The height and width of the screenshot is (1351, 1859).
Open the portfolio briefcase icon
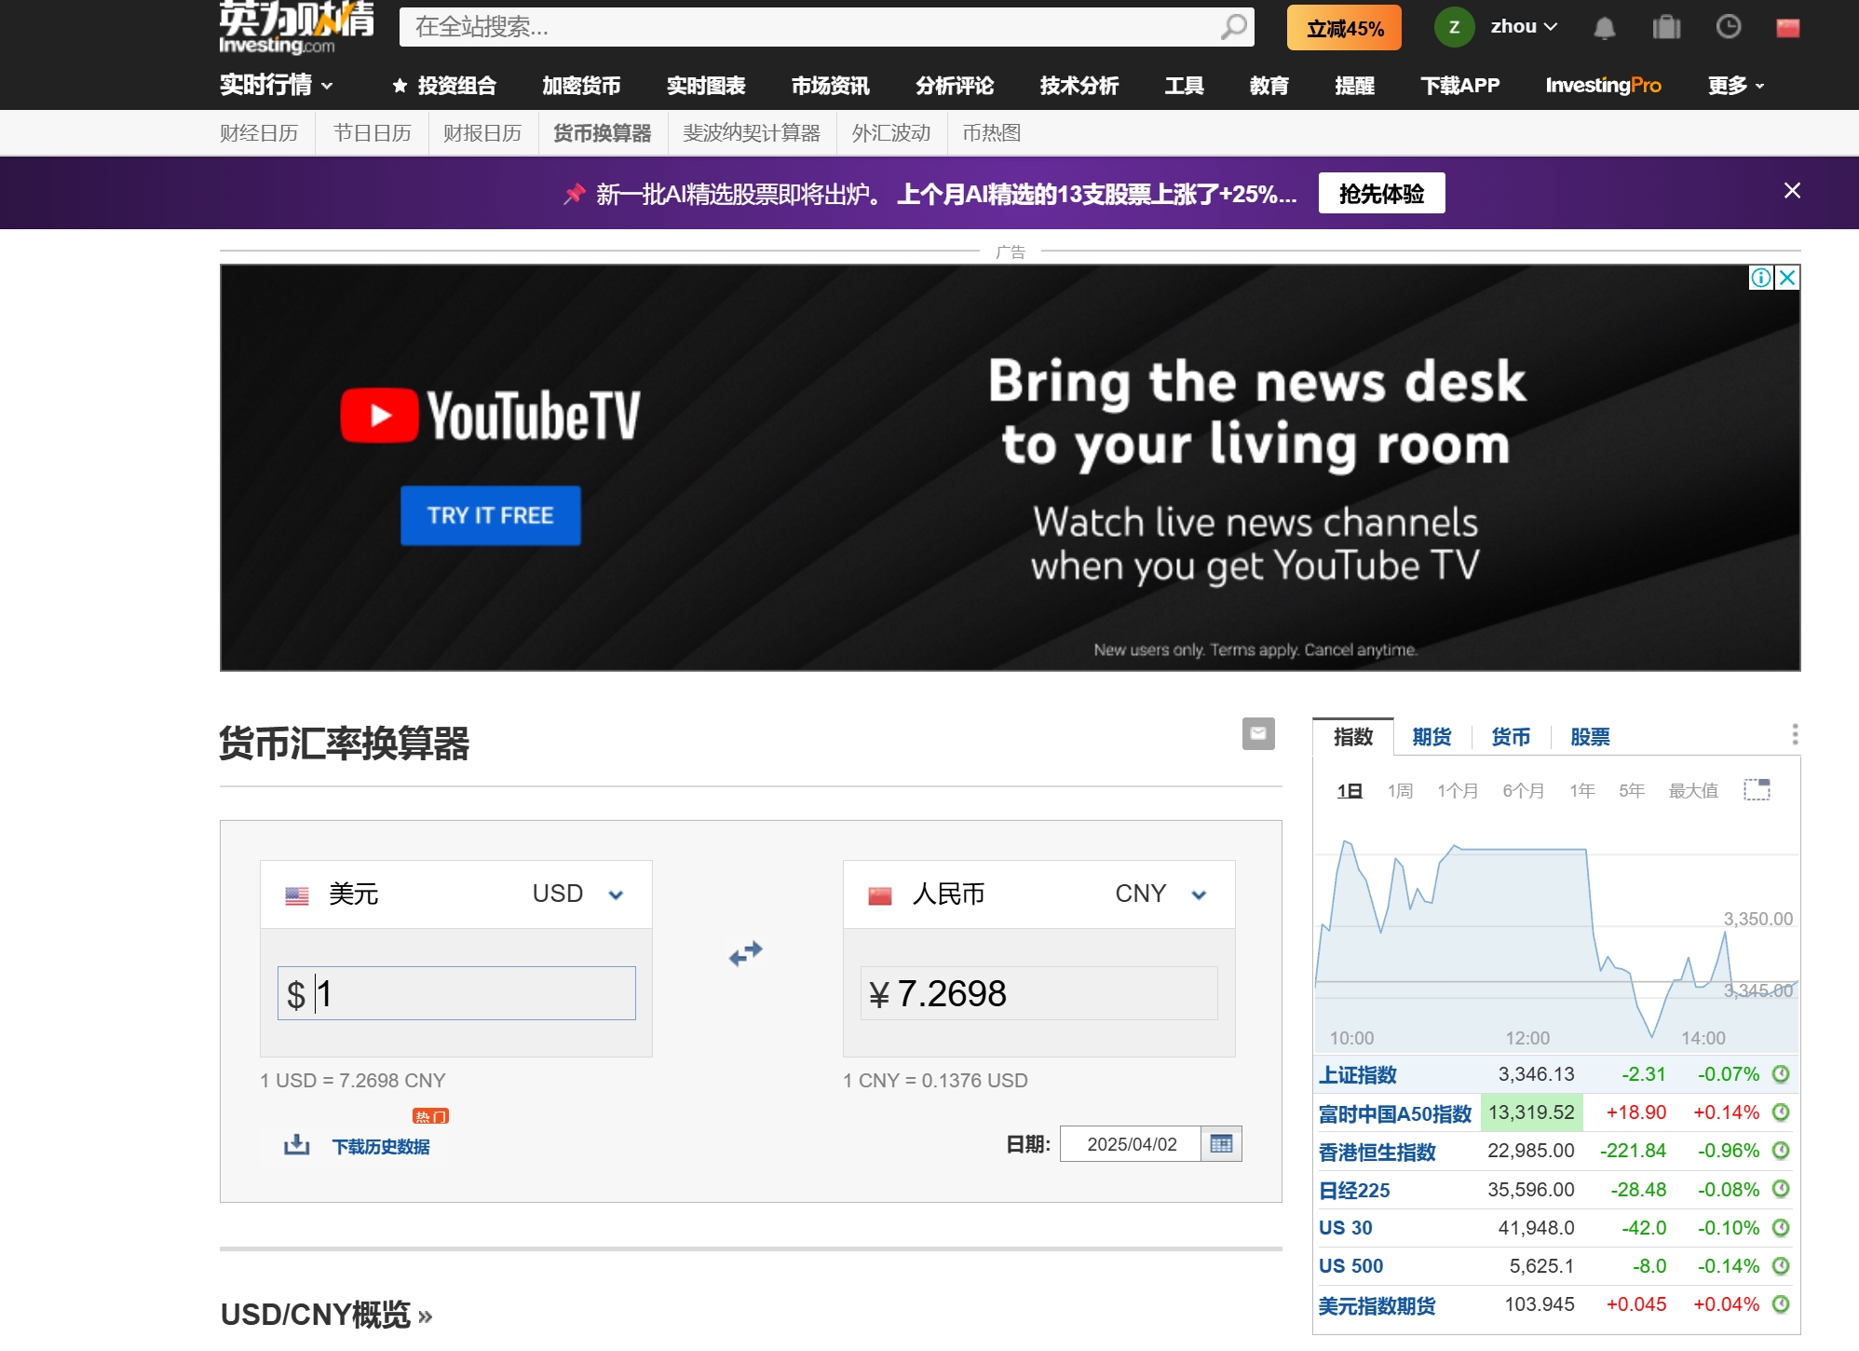point(1666,27)
